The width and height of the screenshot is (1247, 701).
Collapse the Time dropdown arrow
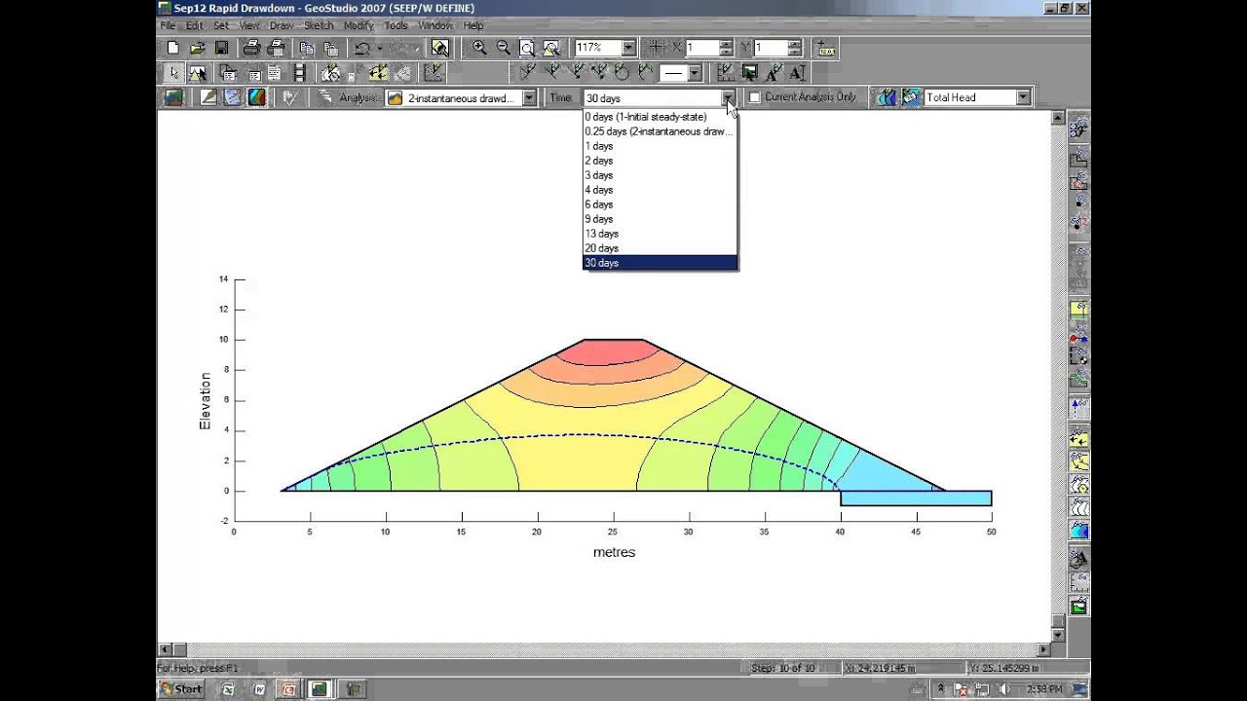click(x=728, y=97)
